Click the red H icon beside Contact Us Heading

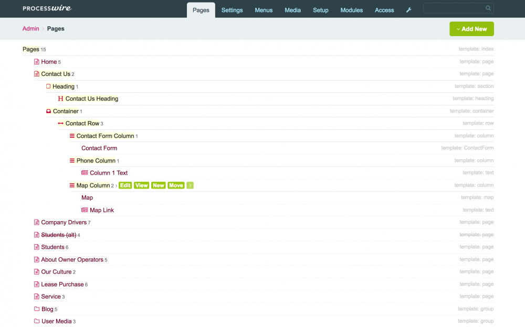[x=60, y=99]
